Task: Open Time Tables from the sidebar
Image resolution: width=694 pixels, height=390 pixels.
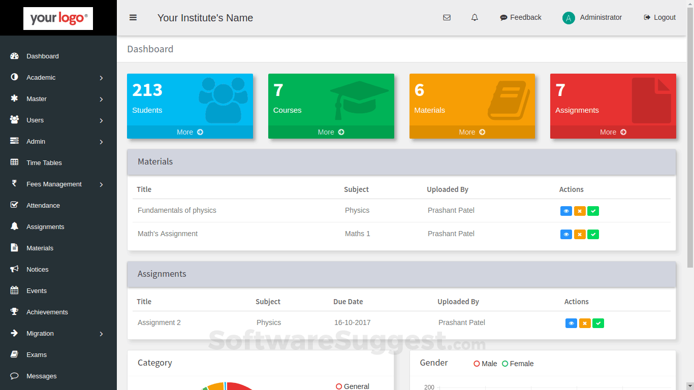Action: 44,163
